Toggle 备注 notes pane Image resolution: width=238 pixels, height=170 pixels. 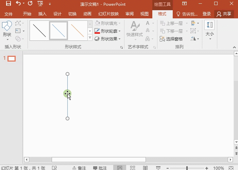pos(79,168)
